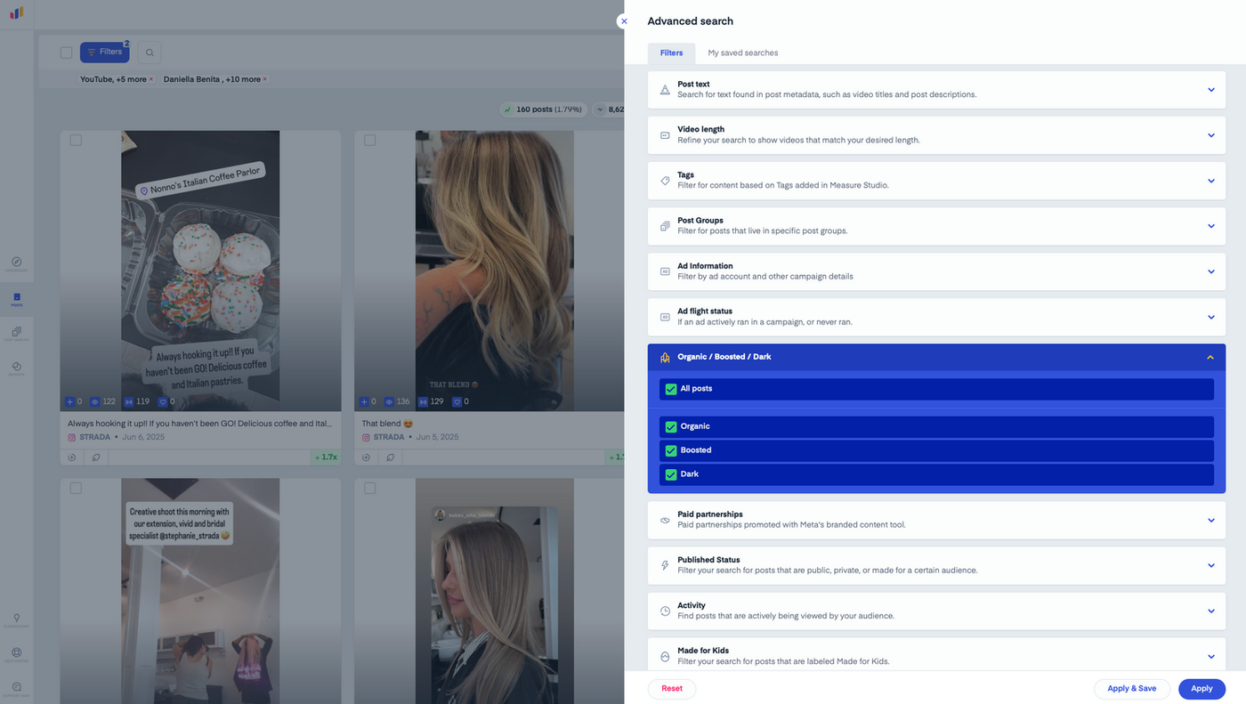Uncheck the Organic checkbox
The image size is (1246, 704).
pos(671,426)
